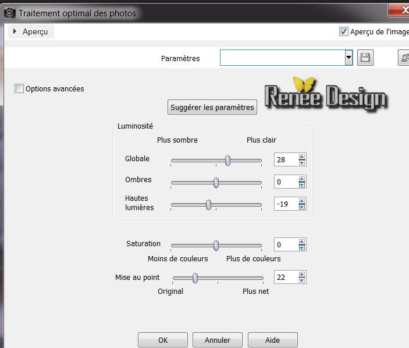Increase Saturation value with up arrow
The width and height of the screenshot is (409, 348).
tap(302, 242)
